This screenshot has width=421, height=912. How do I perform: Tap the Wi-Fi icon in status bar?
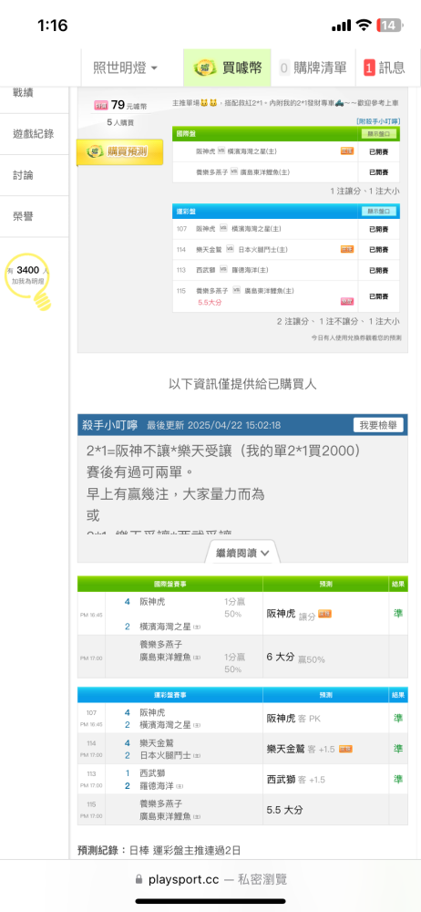pos(364,26)
